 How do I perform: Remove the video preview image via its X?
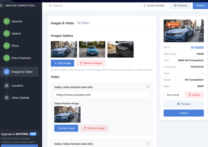click(x=78, y=109)
